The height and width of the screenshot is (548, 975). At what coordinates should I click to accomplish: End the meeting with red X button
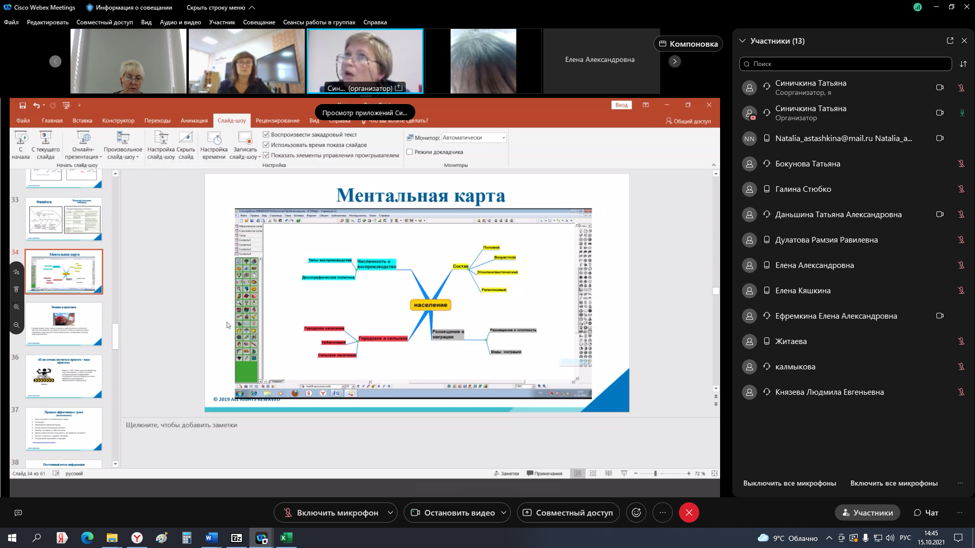689,513
